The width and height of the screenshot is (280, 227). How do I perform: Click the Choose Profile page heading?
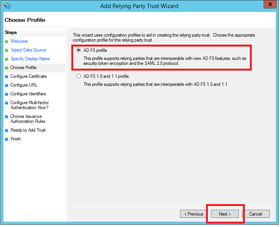click(25, 20)
